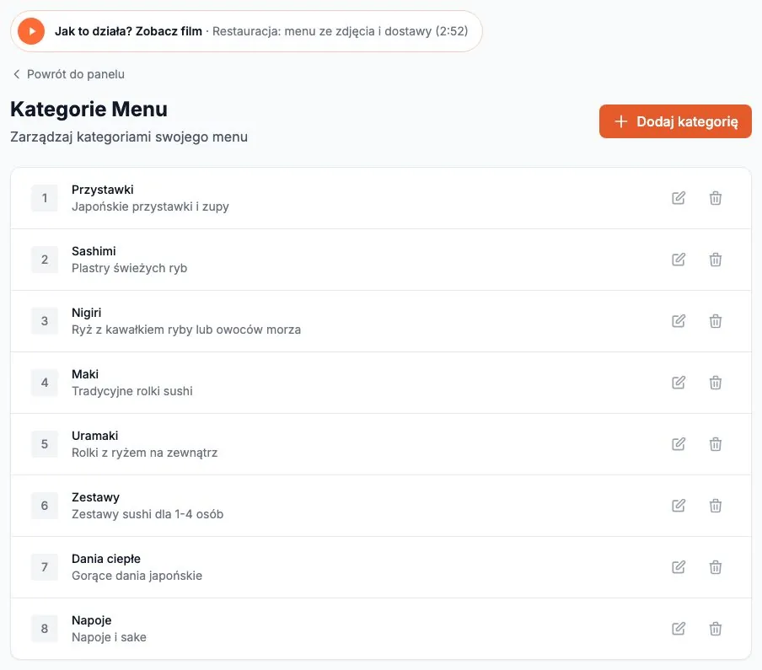Click the number 4 badge for Maki
The image size is (762, 670).
tap(44, 383)
